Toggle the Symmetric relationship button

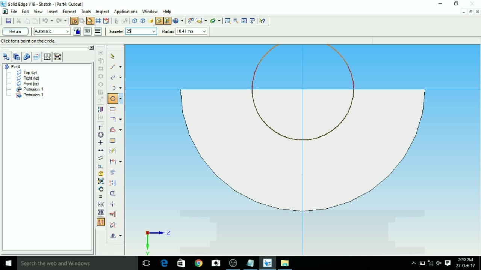(x=101, y=205)
